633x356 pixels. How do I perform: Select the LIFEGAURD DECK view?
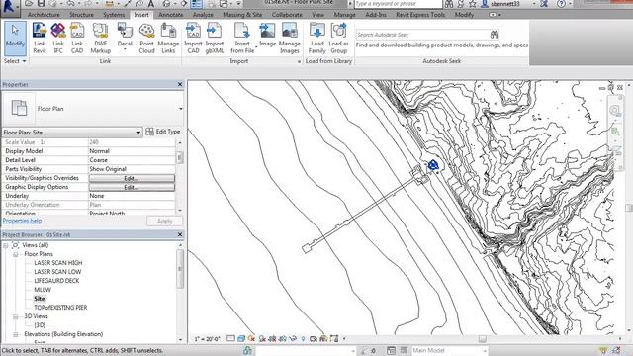coord(56,281)
